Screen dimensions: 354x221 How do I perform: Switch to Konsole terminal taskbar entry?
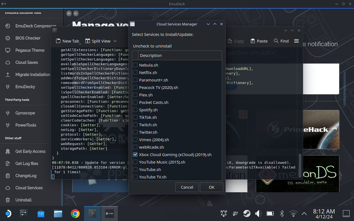(92, 214)
